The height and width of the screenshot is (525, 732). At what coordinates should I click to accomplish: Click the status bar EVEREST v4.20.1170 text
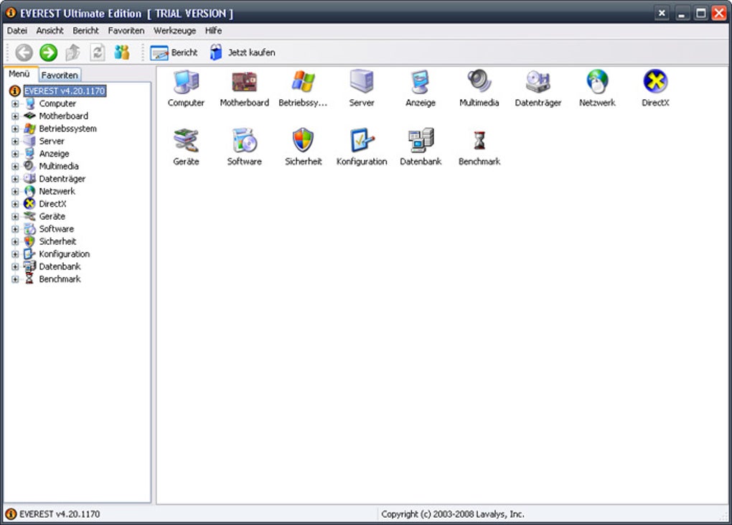tap(60, 514)
